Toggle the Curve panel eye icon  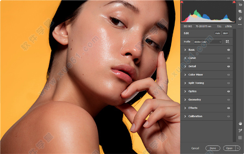click(x=229, y=58)
